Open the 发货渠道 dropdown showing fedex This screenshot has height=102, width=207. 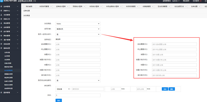click(x=78, y=24)
